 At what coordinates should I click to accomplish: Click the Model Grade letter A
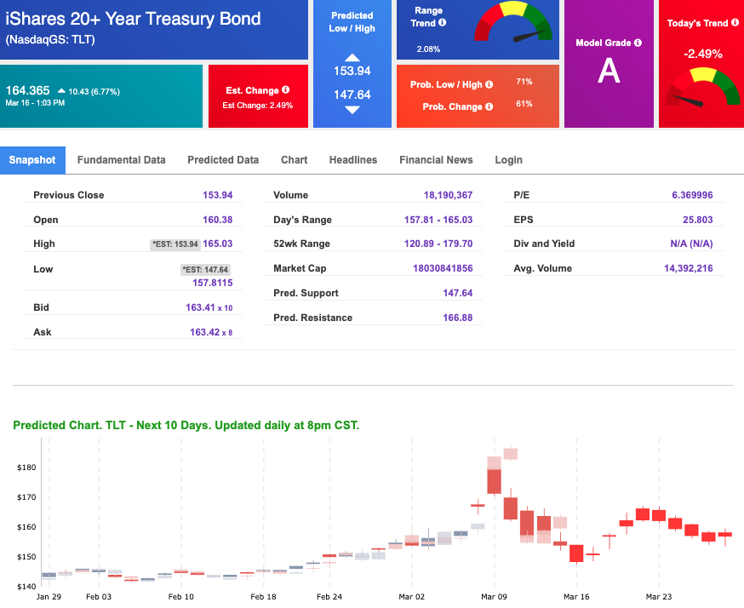point(609,71)
